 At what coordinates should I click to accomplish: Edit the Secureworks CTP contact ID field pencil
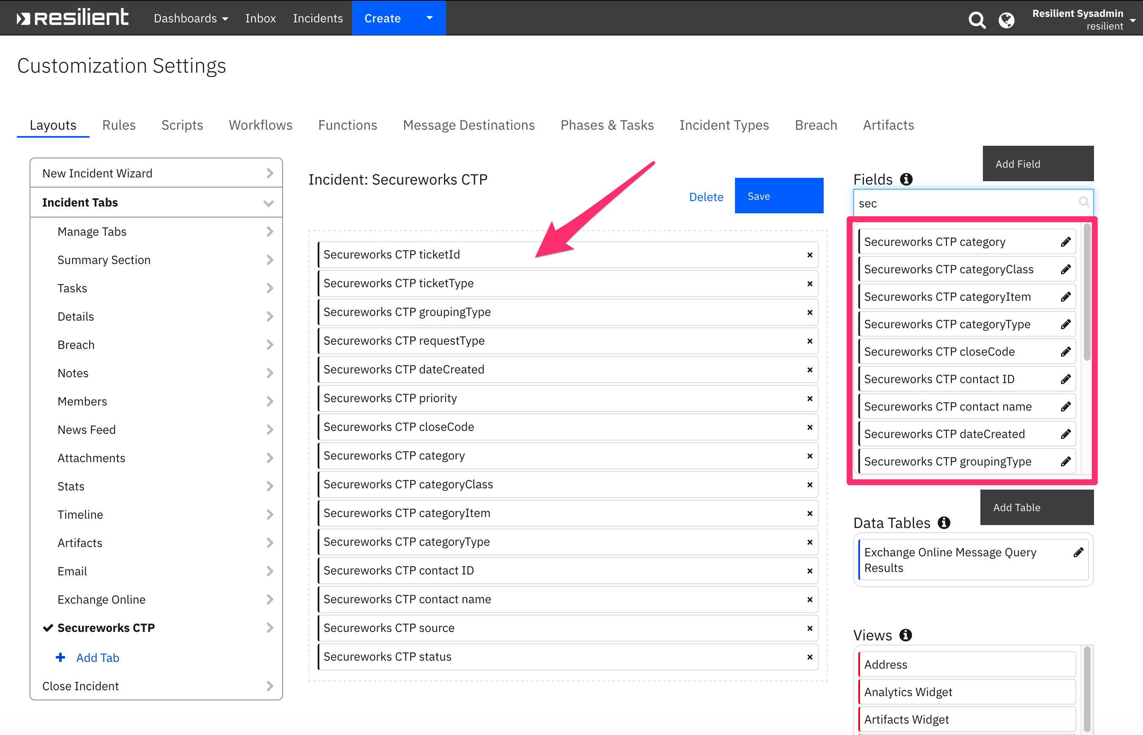click(1066, 379)
